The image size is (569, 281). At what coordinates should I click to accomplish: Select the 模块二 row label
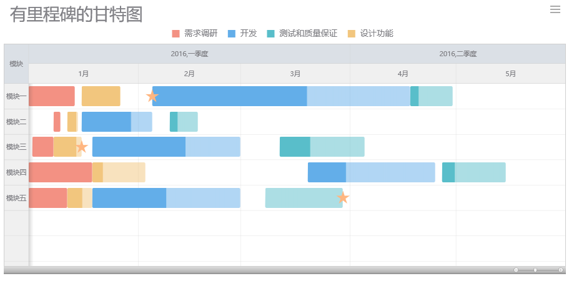point(16,122)
